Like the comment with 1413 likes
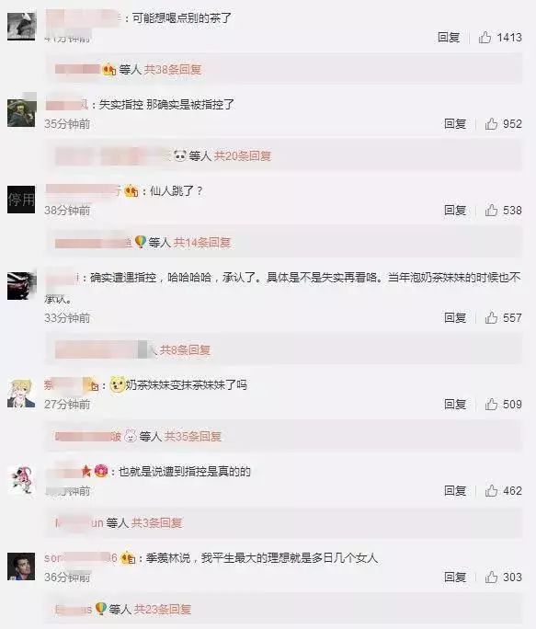 (485, 38)
